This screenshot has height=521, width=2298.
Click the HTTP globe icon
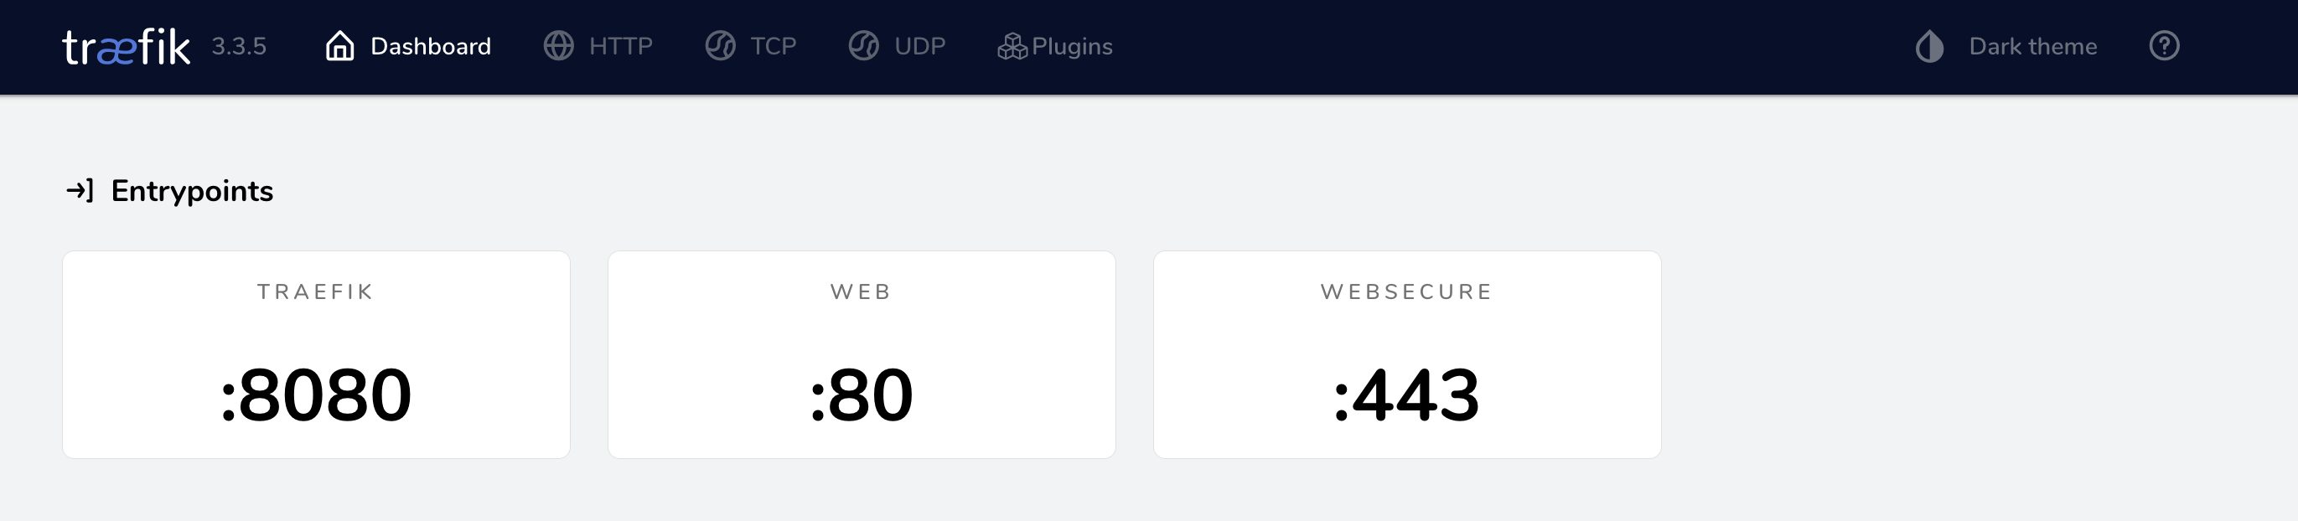558,45
